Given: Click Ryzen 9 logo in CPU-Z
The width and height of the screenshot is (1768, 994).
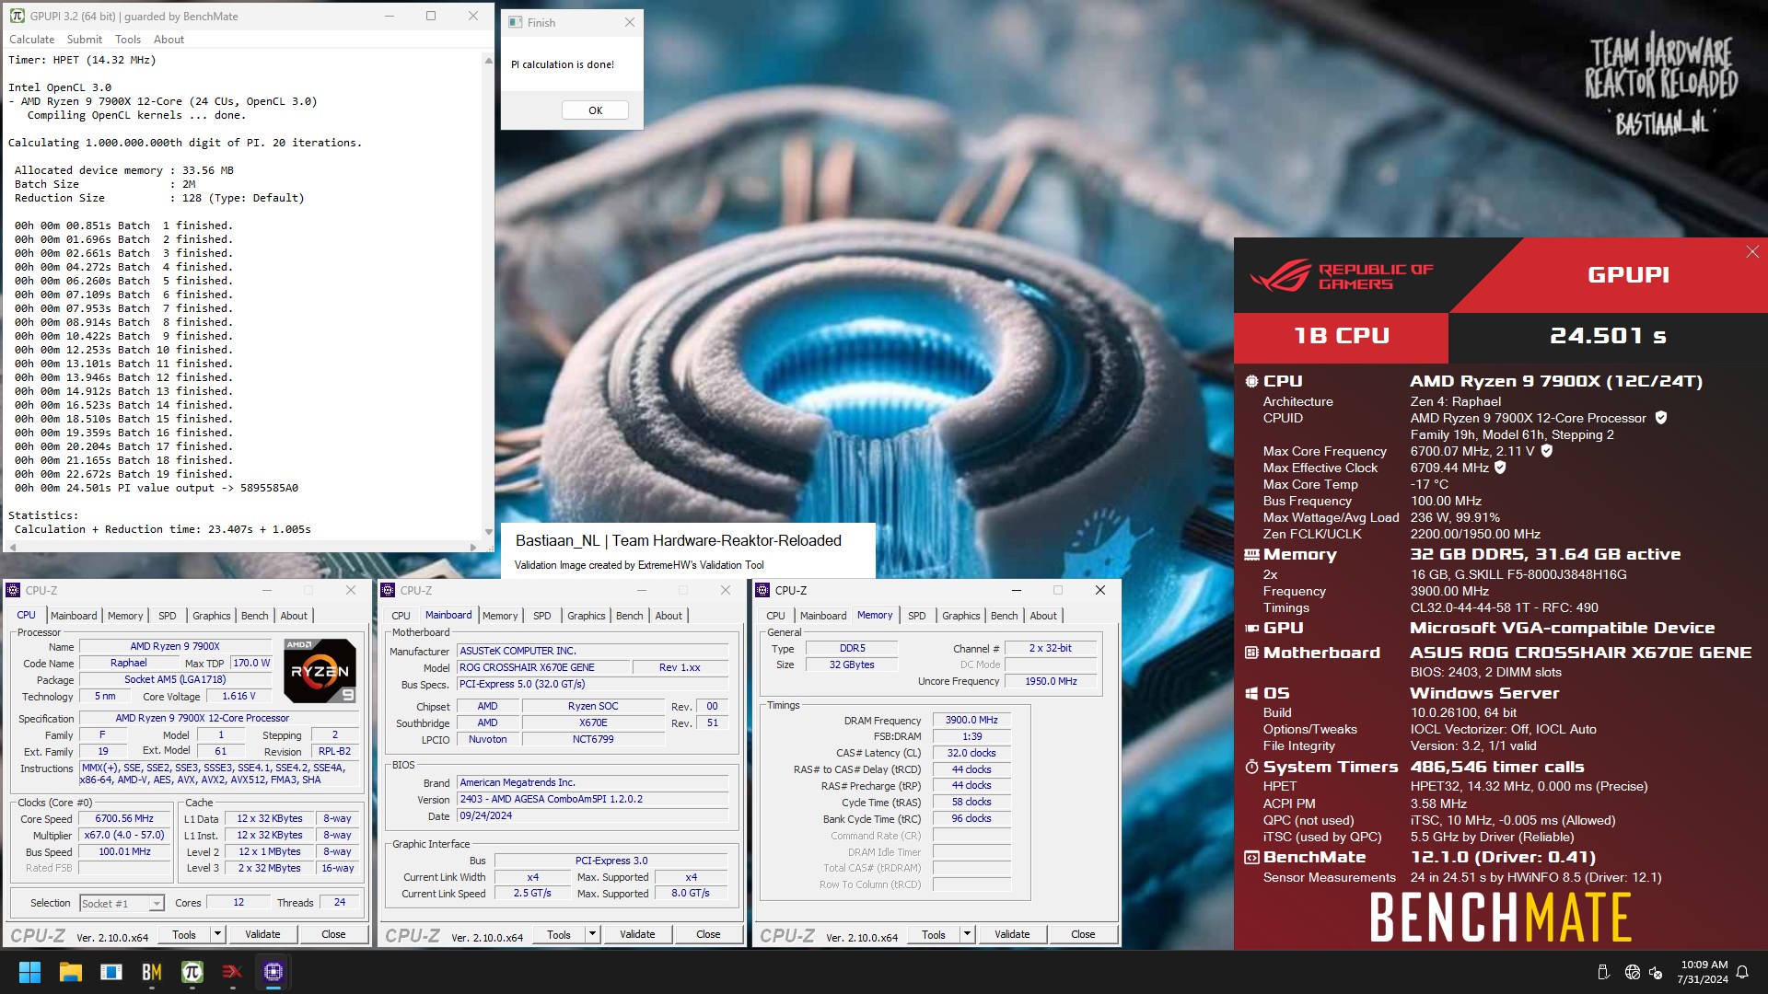Looking at the screenshot, I should (x=320, y=671).
